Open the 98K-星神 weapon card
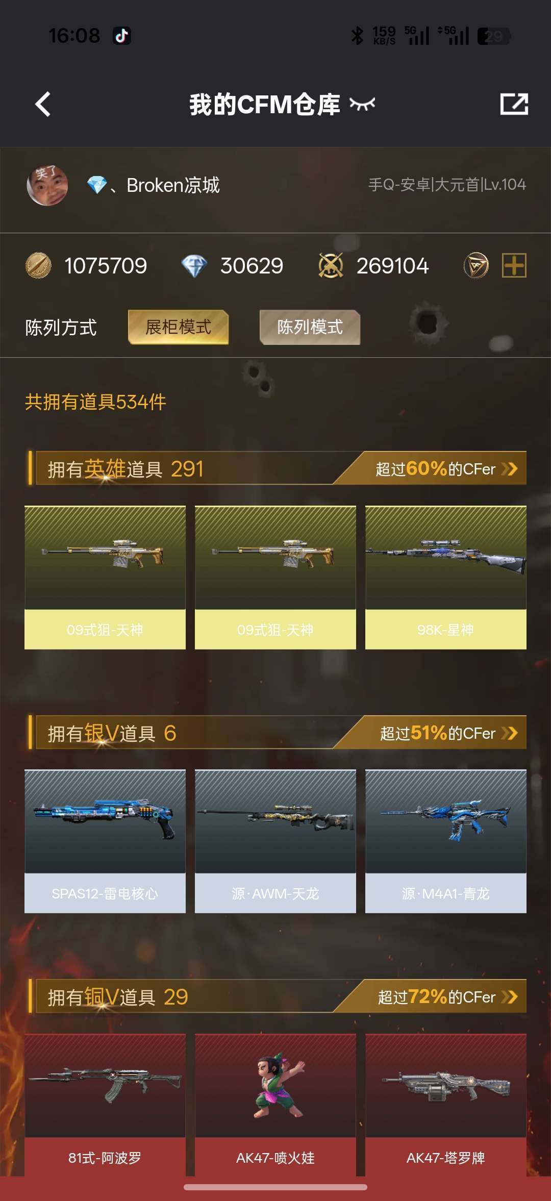 pyautogui.click(x=445, y=578)
